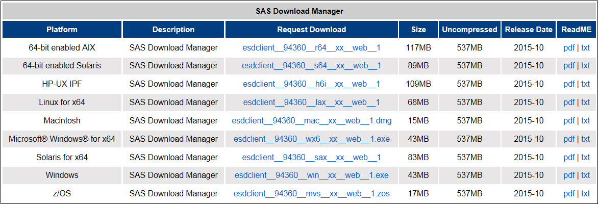This screenshot has width=599, height=205.
Task: Click the 64-bit enabled Solaris download link
Action: [311, 66]
